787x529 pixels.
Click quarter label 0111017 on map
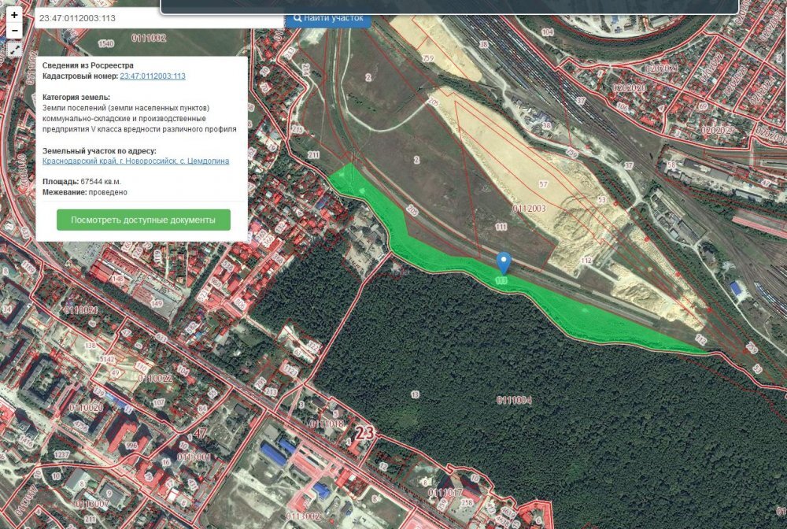[445, 493]
